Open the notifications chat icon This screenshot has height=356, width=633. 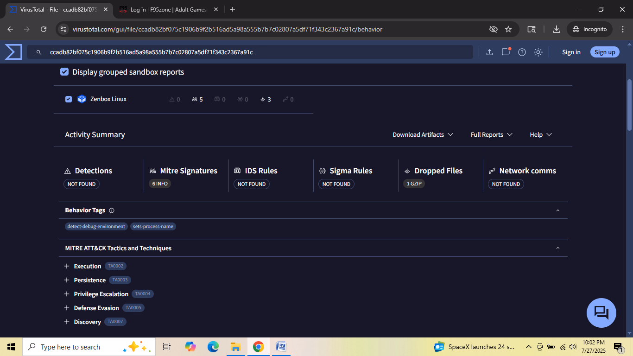point(506,52)
